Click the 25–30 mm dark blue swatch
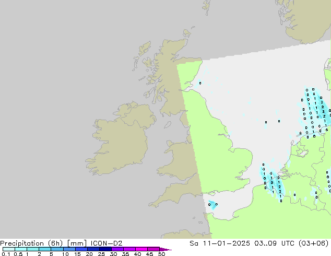The image size is (331, 256). (x=105, y=249)
